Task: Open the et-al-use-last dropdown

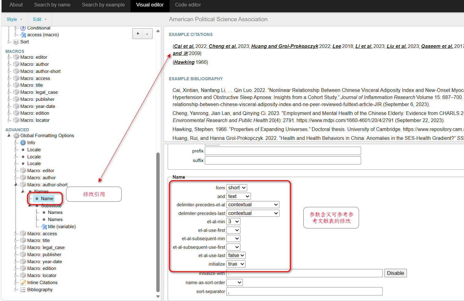Action: (x=236, y=255)
